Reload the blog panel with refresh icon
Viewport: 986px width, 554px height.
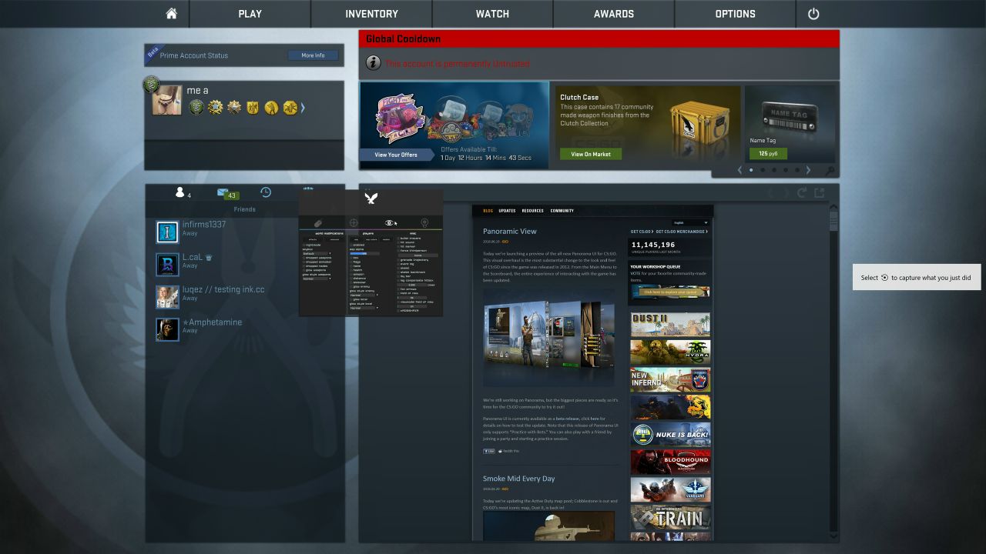tap(802, 193)
